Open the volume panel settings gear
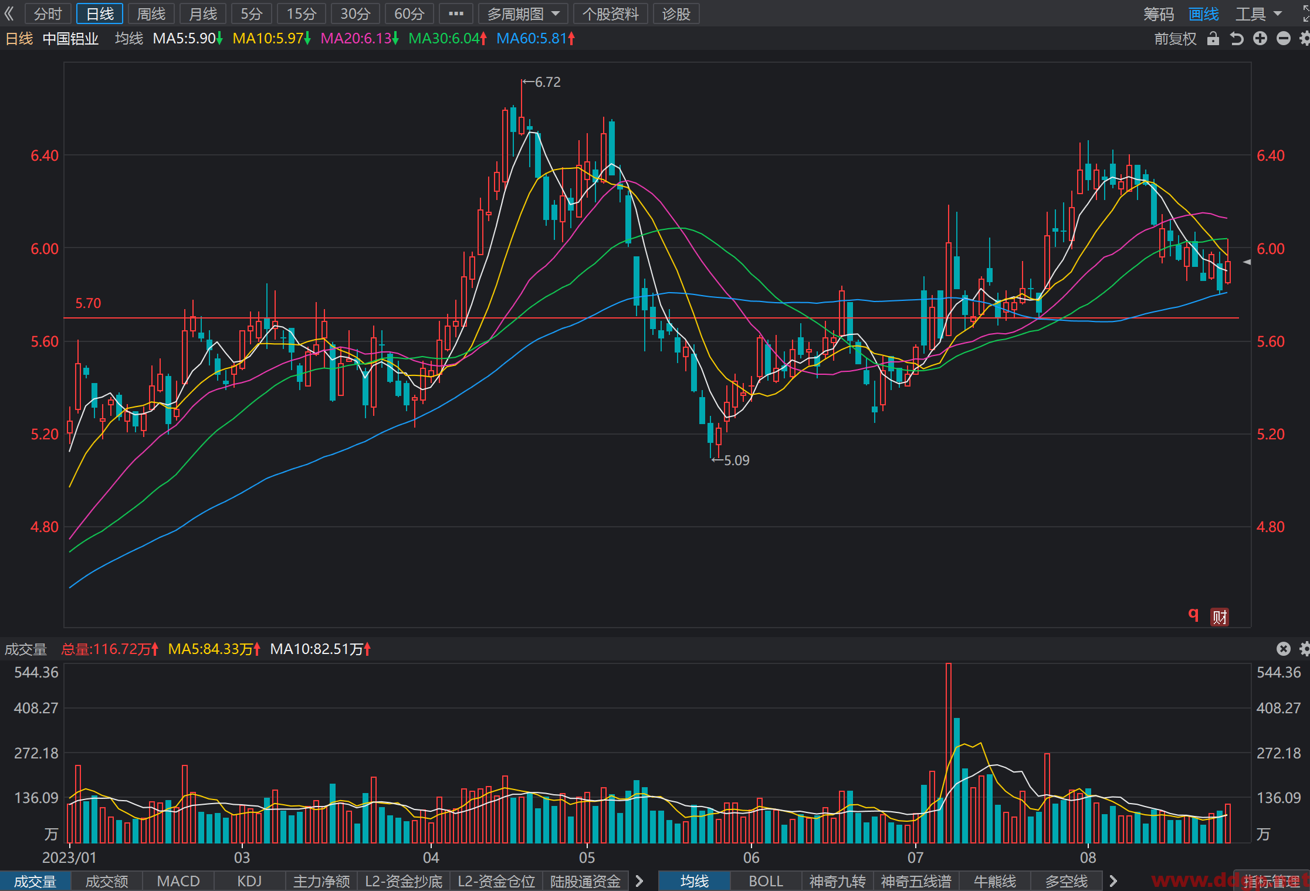The height and width of the screenshot is (891, 1310). (x=1305, y=649)
